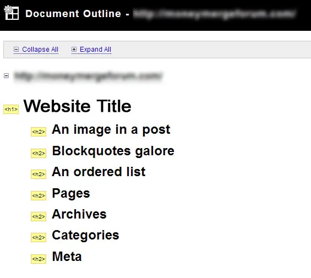This screenshot has width=311, height=278.
Task: Click h2 badge beside Archives
Action: pyautogui.click(x=39, y=216)
